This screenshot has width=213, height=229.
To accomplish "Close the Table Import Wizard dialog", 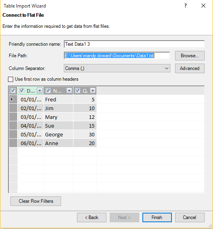I will coord(203,6).
